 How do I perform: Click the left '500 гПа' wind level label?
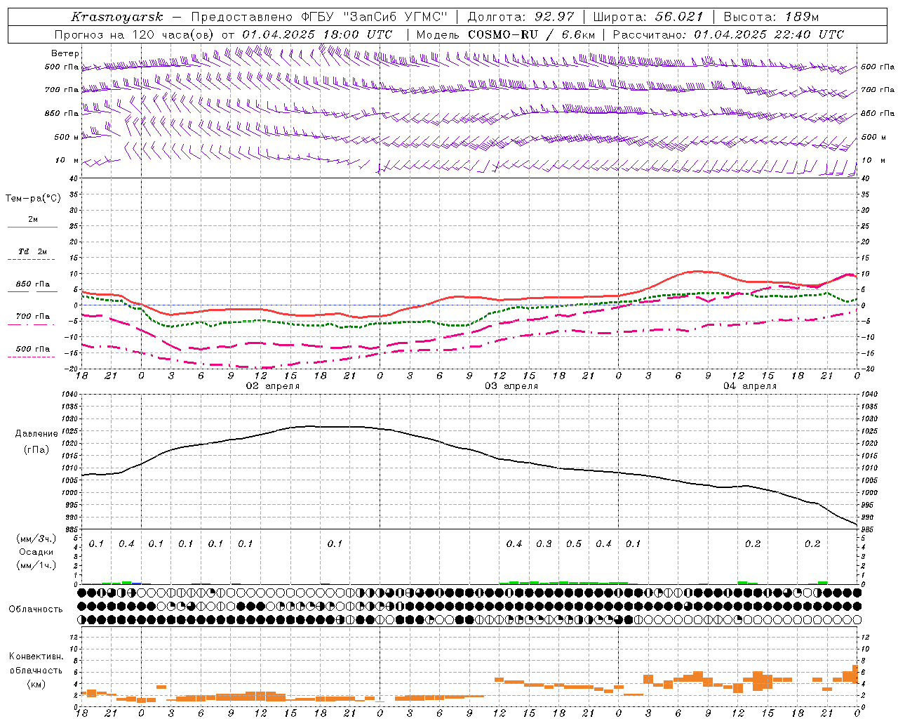(x=62, y=67)
